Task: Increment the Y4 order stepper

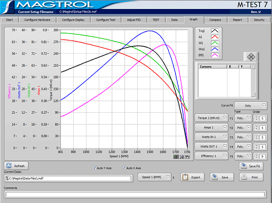Action: click(x=257, y=146)
